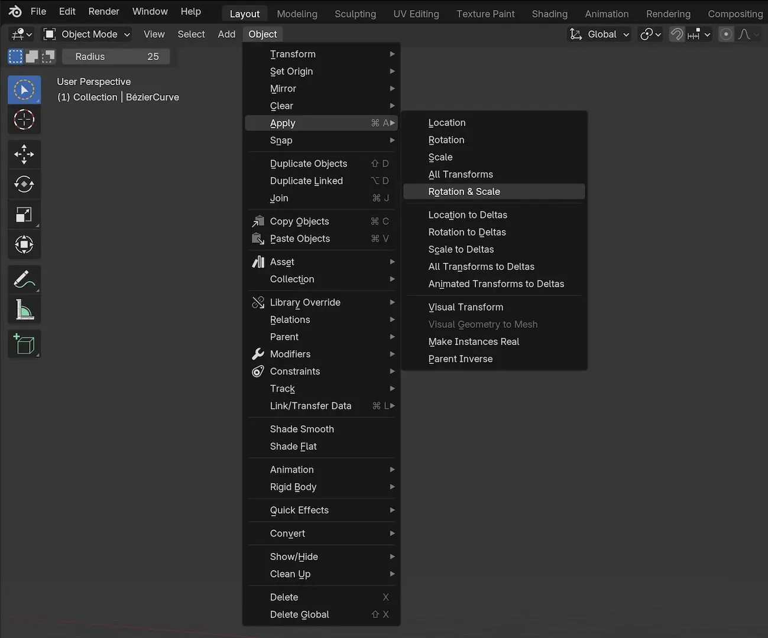Image resolution: width=768 pixels, height=638 pixels.
Task: Choose the Transform tool icon
Action: pos(24,244)
